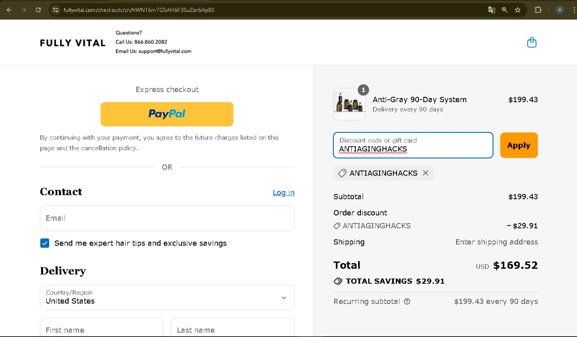Click the 'Delivery every 90 days' text
This screenshot has height=337, width=577.
coord(408,110)
